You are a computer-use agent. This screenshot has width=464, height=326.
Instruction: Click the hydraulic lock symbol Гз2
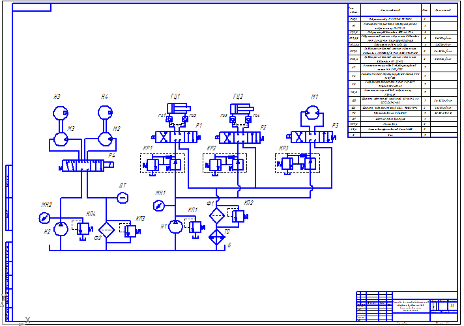pos(185,119)
